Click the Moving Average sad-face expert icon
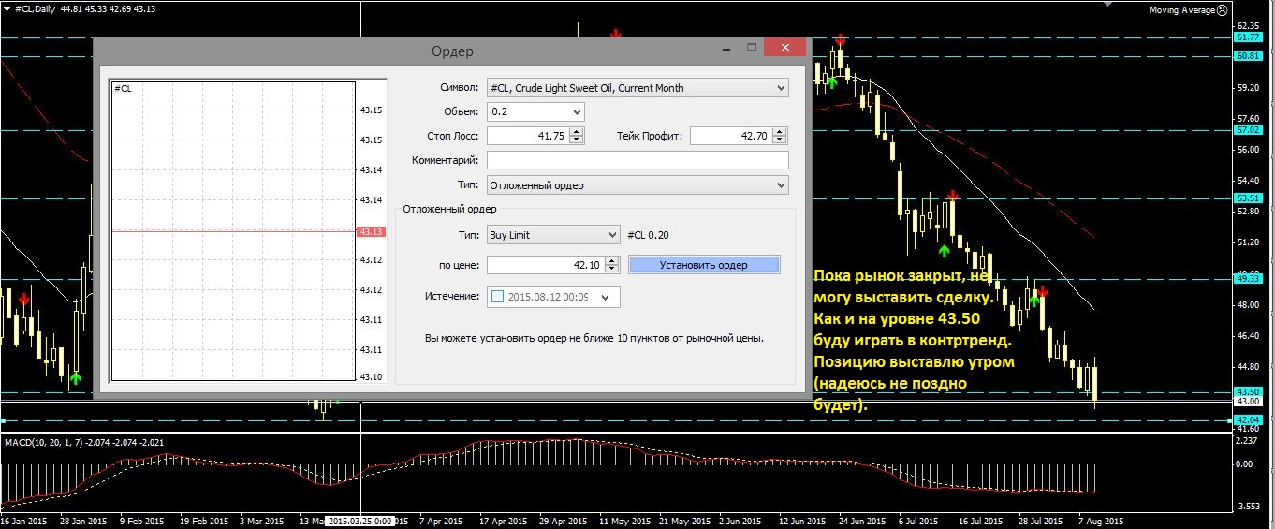The width and height of the screenshot is (1275, 529). click(x=1224, y=10)
